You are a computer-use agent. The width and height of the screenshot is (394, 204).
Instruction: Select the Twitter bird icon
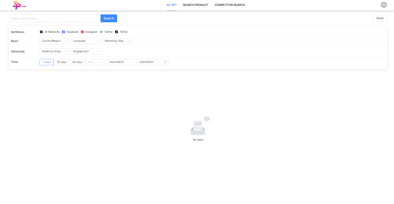coord(101,32)
